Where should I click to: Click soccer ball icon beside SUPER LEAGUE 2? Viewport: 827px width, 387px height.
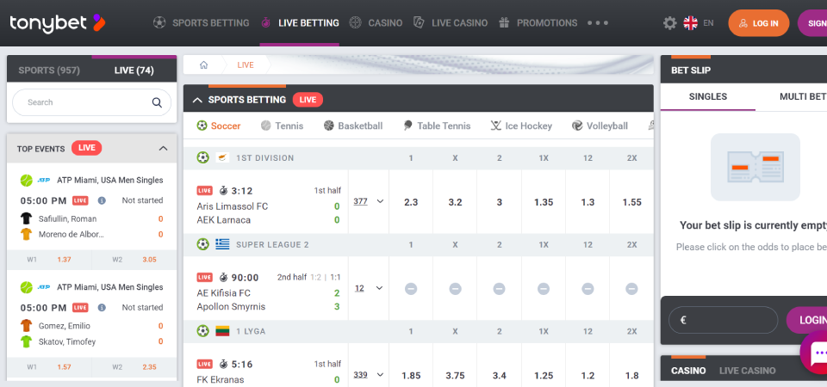click(203, 244)
